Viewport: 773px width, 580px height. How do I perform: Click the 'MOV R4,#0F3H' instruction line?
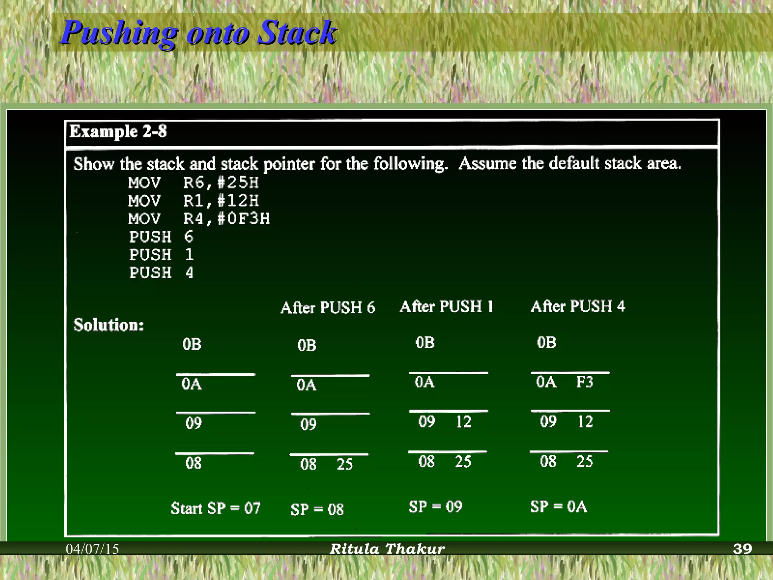(x=199, y=219)
